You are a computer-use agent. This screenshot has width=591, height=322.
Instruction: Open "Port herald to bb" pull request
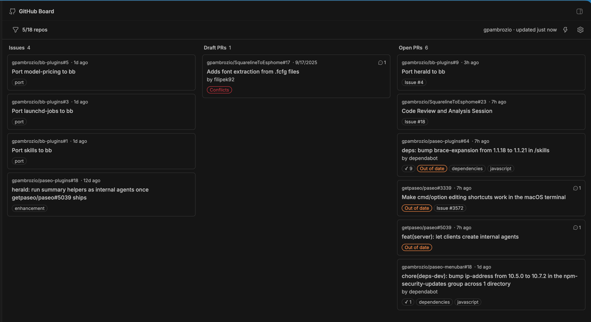[x=423, y=72]
